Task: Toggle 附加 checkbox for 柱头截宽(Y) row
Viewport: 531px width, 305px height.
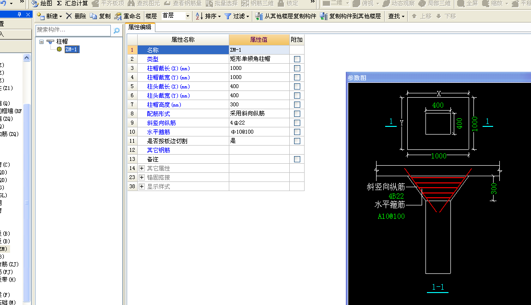Action: [297, 95]
